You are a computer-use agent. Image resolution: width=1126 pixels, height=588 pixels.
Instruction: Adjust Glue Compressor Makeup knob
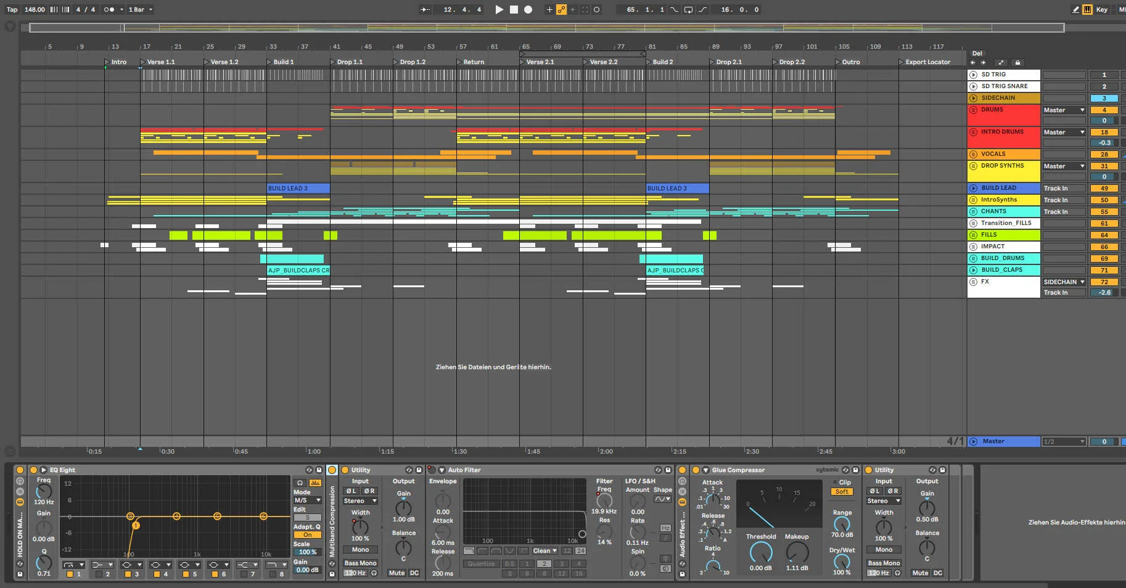pos(797,552)
